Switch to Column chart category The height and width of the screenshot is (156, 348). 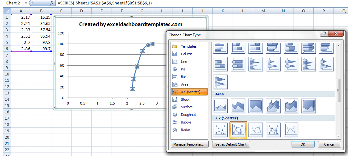coord(186,54)
